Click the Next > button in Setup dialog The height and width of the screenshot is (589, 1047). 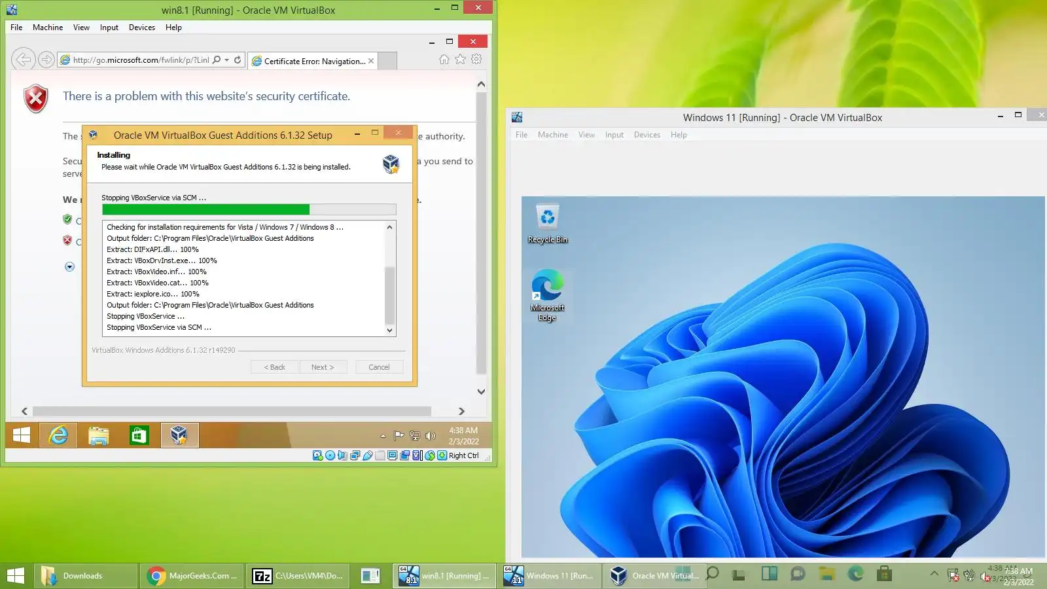click(x=323, y=367)
